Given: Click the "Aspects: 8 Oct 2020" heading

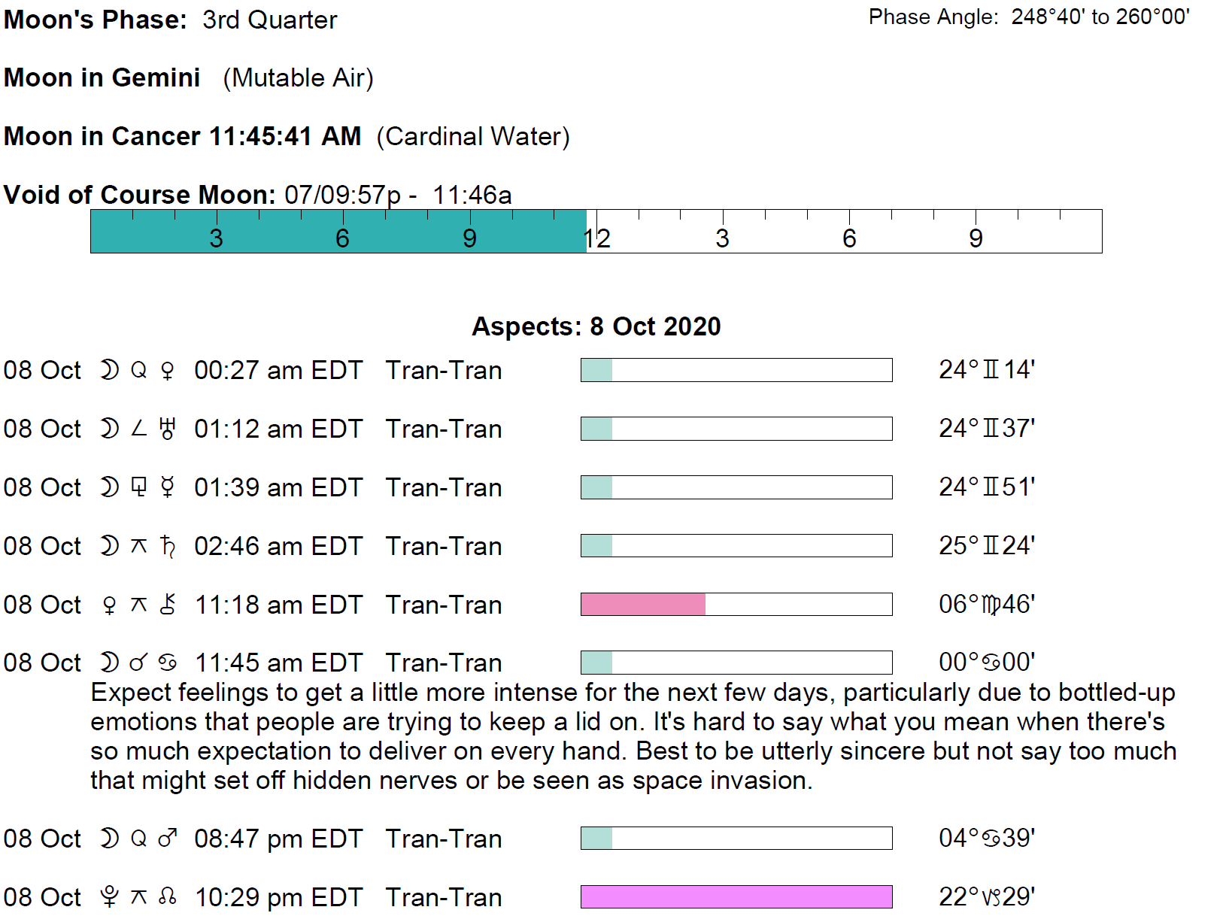Looking at the screenshot, I should [596, 326].
